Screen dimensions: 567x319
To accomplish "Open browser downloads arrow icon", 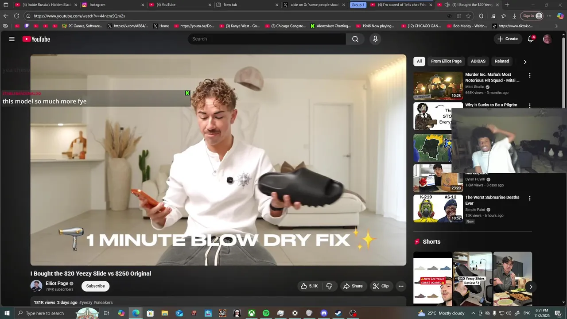I will (514, 16).
